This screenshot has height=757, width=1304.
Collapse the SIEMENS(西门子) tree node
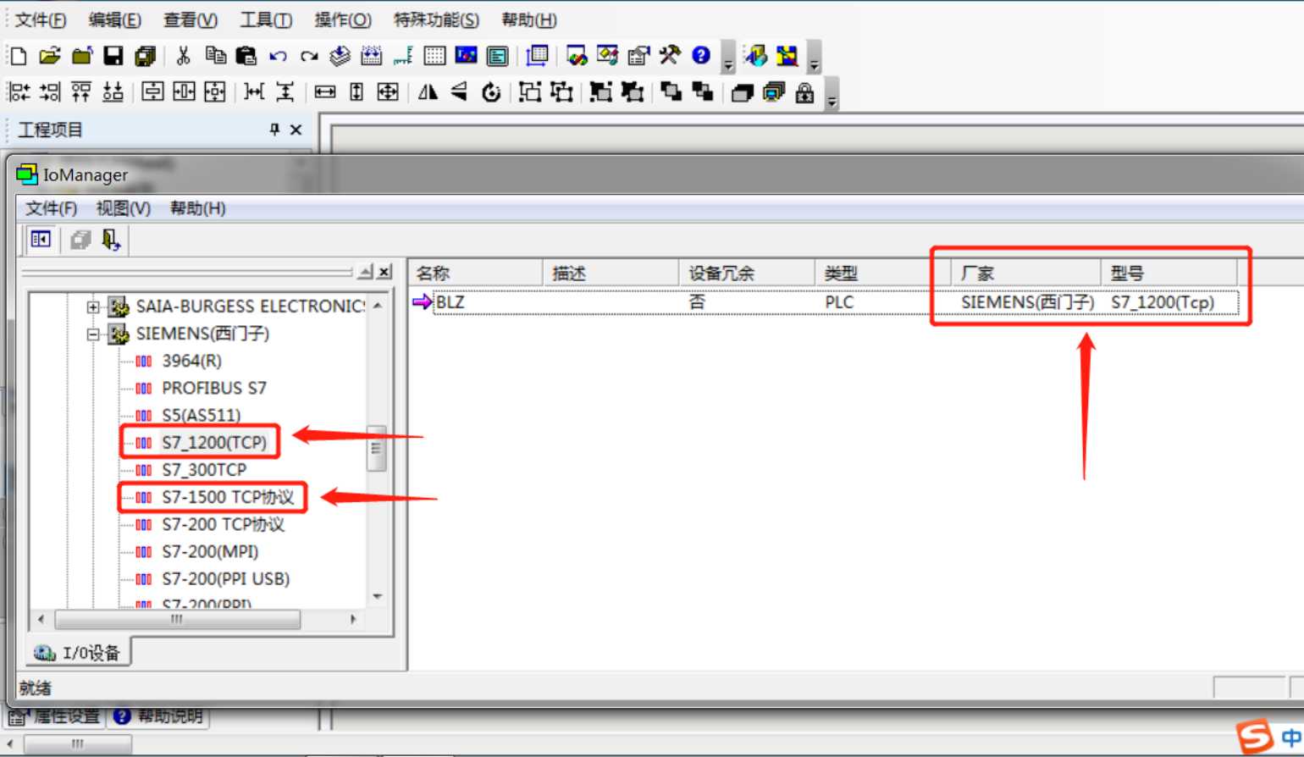[93, 334]
